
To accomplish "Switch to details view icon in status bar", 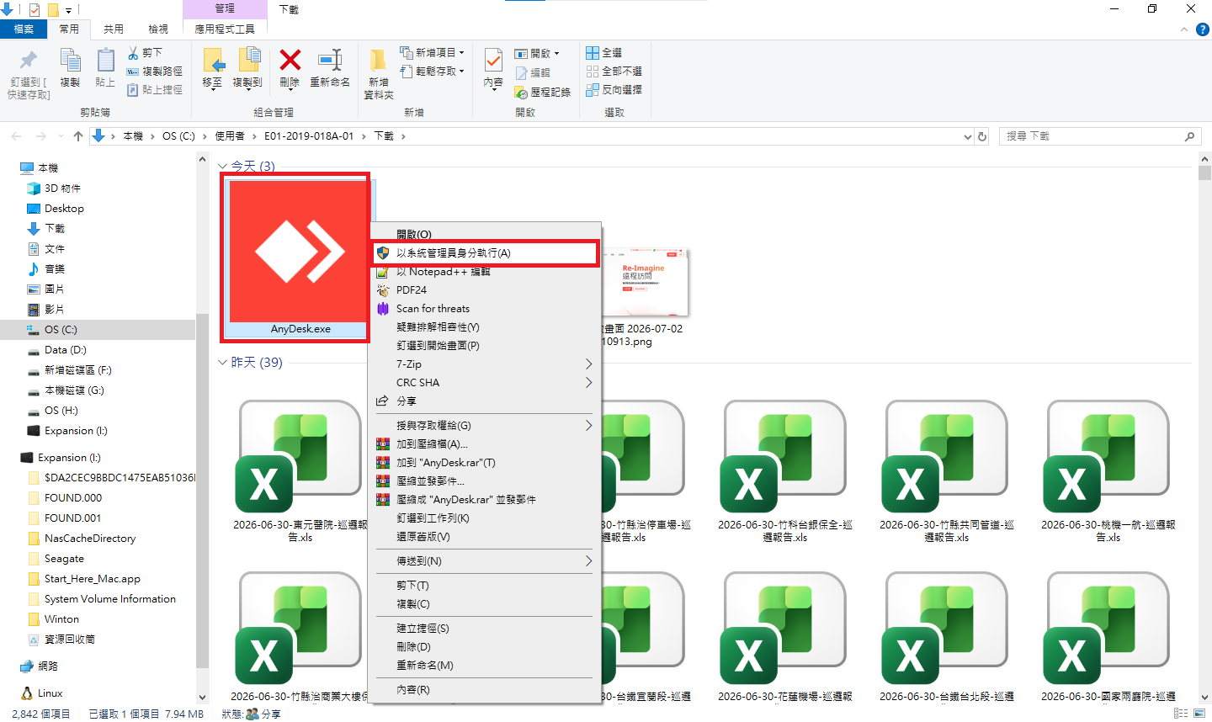I will point(1181,714).
